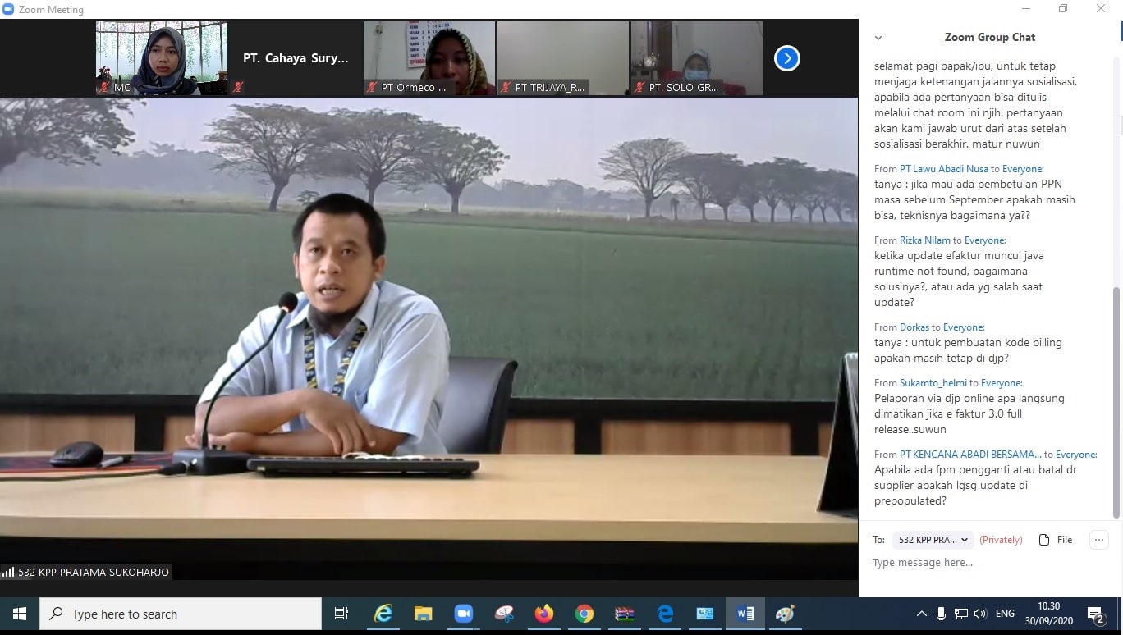Open Firefox from the taskbar
The width and height of the screenshot is (1123, 635).
coord(543,614)
